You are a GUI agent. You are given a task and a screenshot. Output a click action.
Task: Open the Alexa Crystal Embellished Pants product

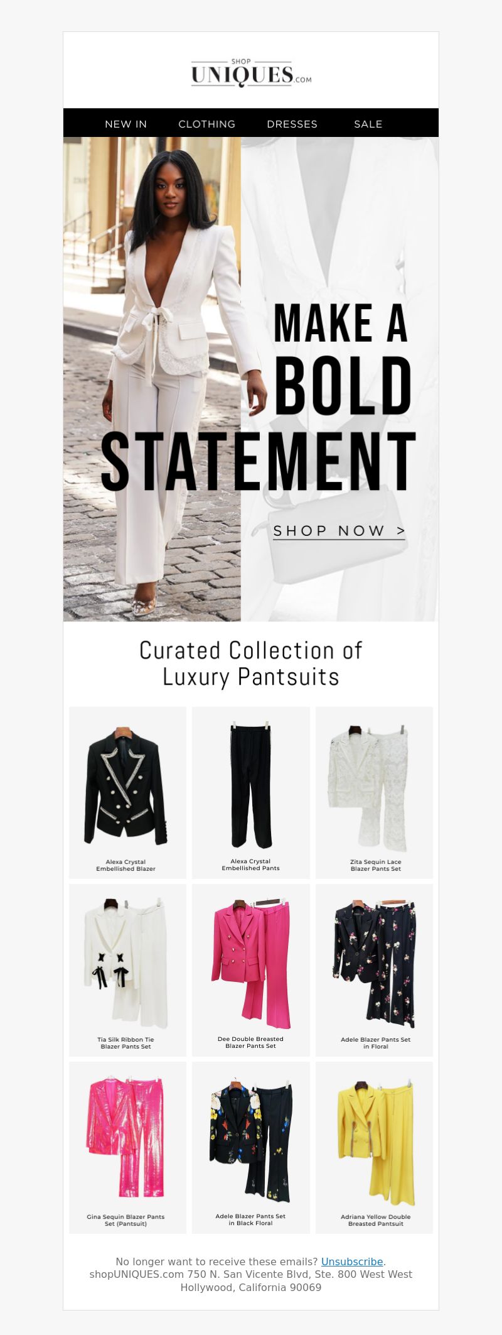pyautogui.click(x=251, y=792)
